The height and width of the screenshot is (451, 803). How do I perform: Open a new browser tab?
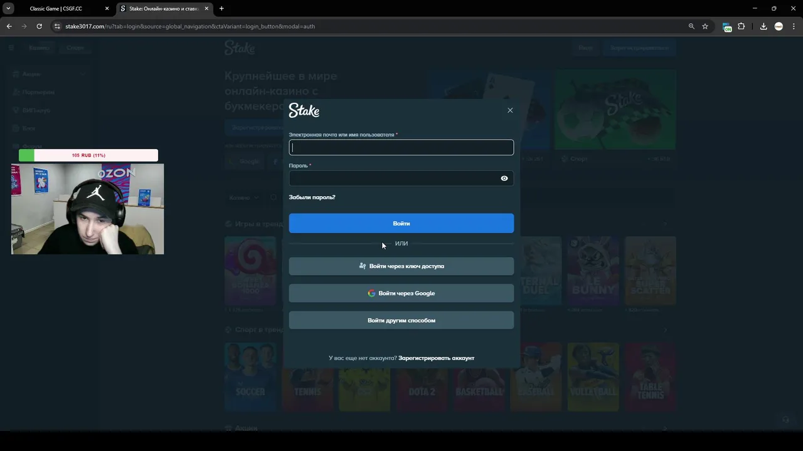221,9
